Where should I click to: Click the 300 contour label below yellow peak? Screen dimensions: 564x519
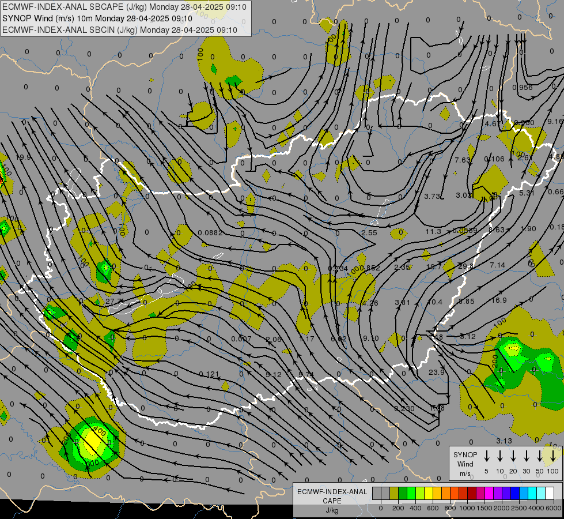tap(92, 464)
